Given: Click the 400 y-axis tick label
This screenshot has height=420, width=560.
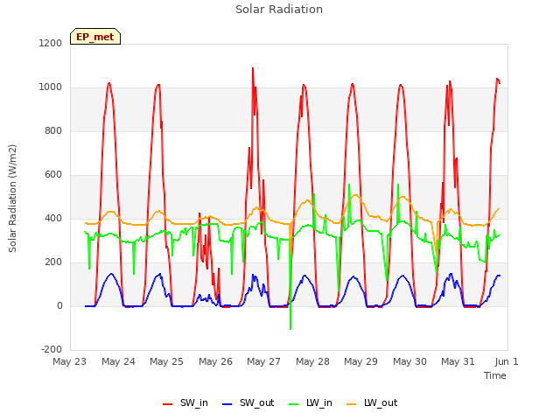Looking at the screenshot, I should [x=53, y=218].
